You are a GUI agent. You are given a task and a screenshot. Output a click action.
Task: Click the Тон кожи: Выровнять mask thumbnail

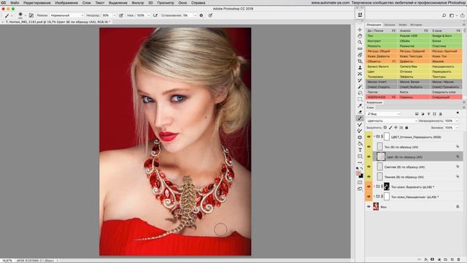point(387,187)
